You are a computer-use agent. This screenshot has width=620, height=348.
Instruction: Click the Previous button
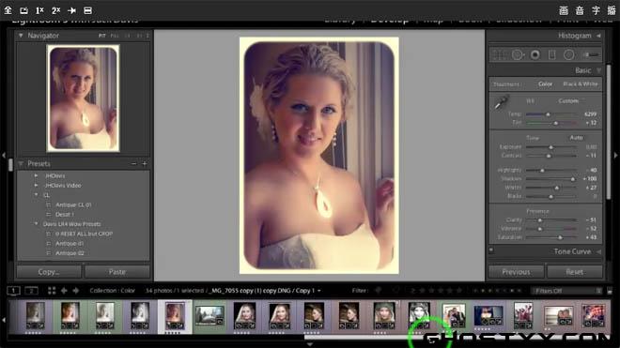pyautogui.click(x=516, y=272)
